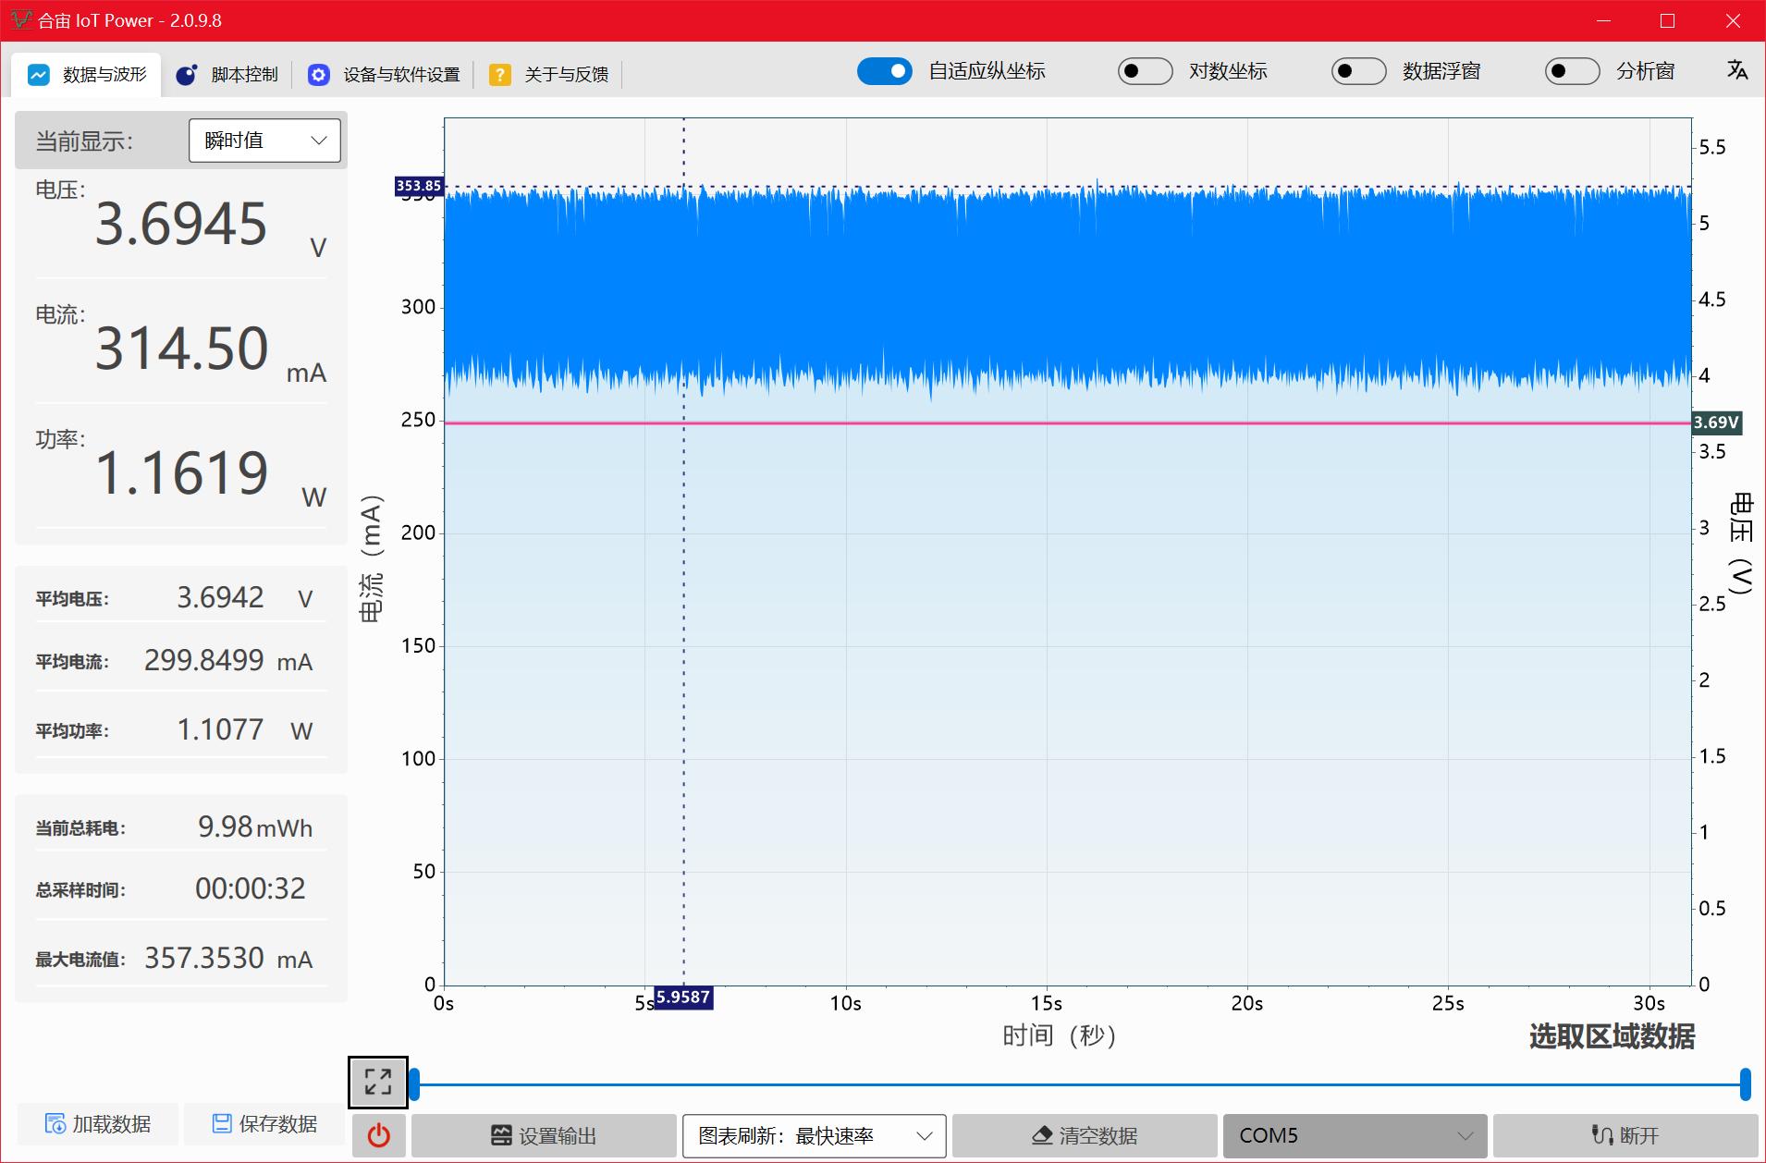Switch to the 脚本控制 tab
This screenshot has height=1163, width=1766.
coord(227,74)
